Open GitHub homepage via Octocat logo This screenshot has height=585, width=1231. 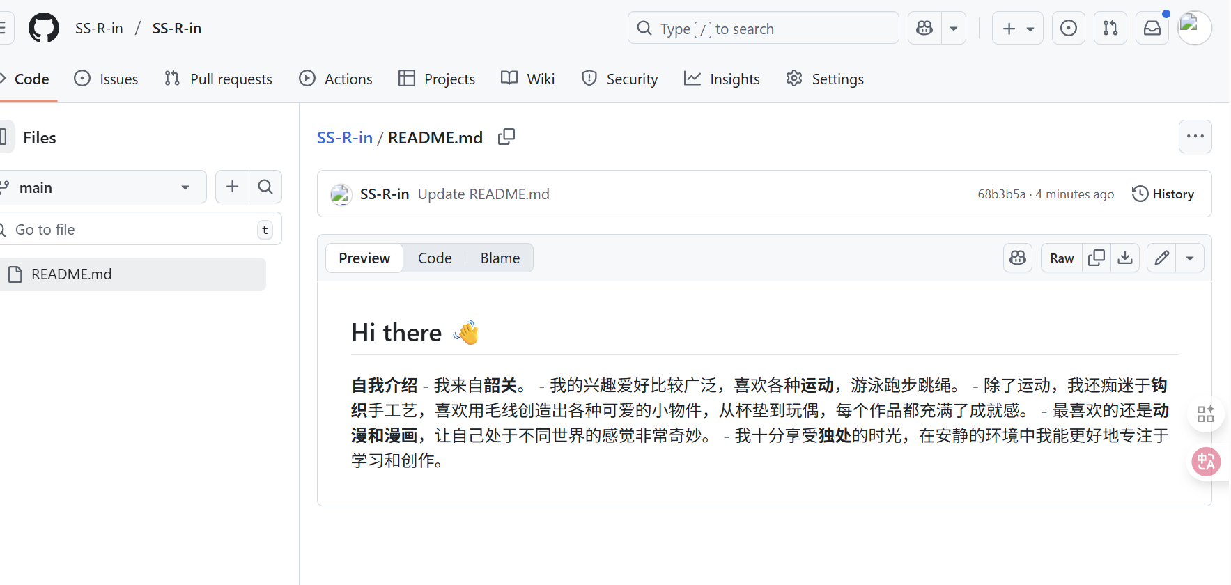pyautogui.click(x=44, y=29)
